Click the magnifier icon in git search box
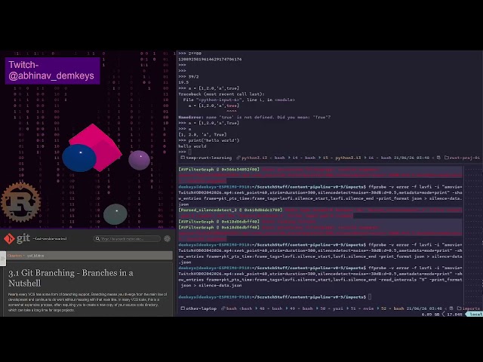Viewport: 483px width, 362px height. [97, 239]
